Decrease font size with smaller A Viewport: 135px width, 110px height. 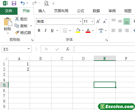105,21
